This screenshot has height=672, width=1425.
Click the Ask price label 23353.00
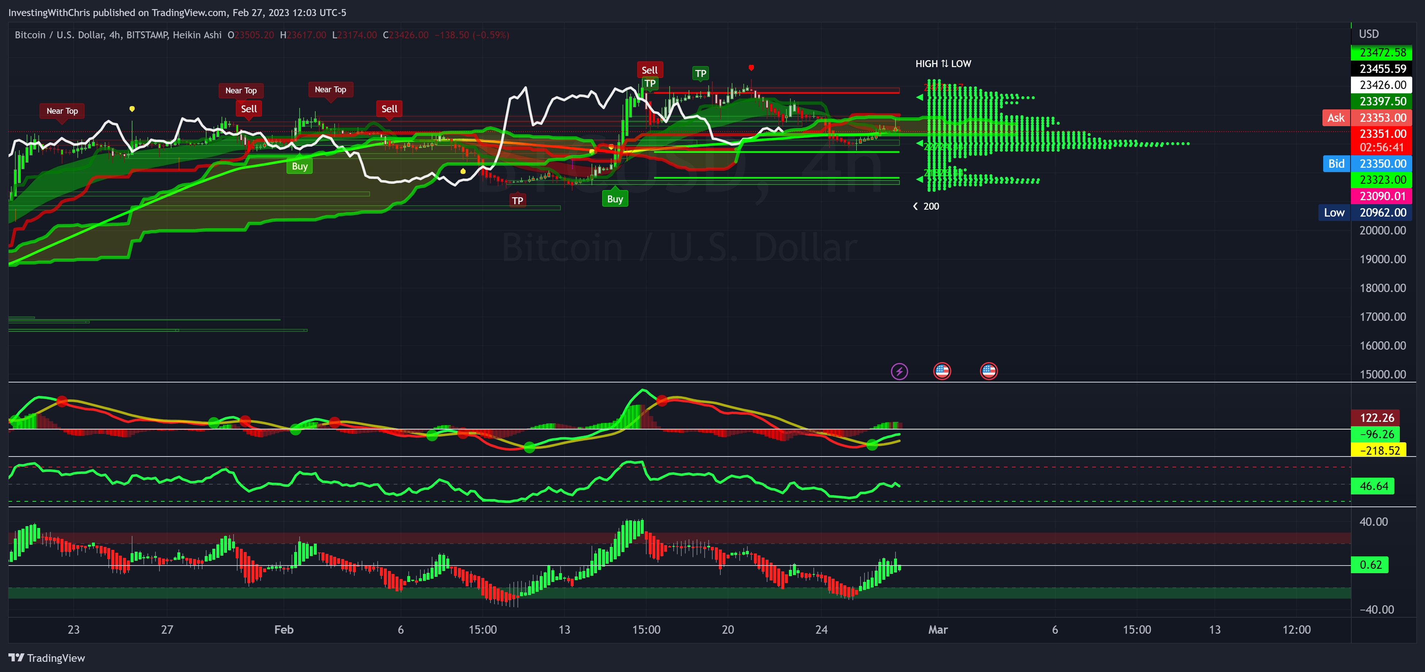(x=1367, y=118)
